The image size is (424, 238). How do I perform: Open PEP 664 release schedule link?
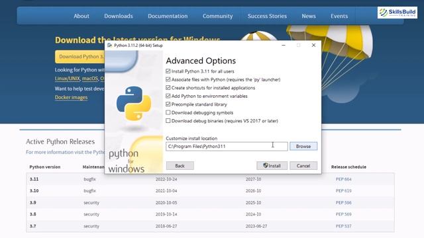(x=343, y=179)
